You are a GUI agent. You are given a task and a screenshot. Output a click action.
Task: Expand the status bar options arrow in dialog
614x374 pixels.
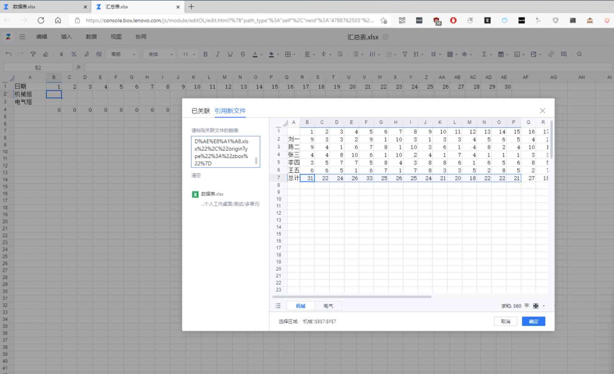pyautogui.click(x=544, y=306)
